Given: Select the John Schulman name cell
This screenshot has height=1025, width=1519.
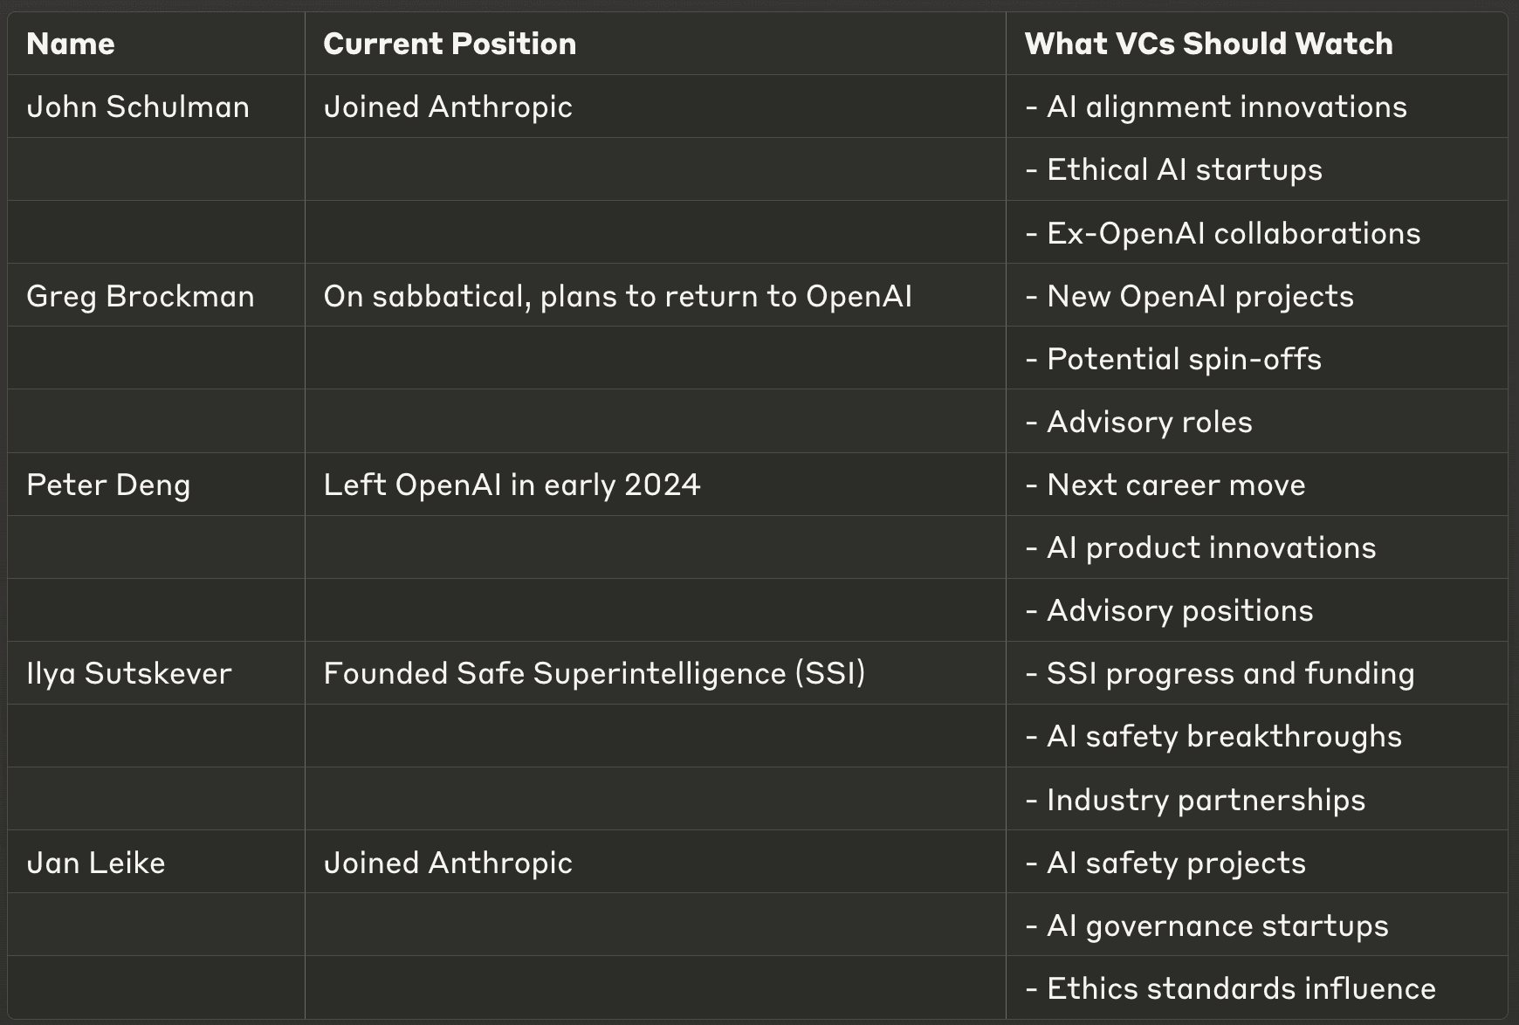Looking at the screenshot, I should [x=156, y=107].
